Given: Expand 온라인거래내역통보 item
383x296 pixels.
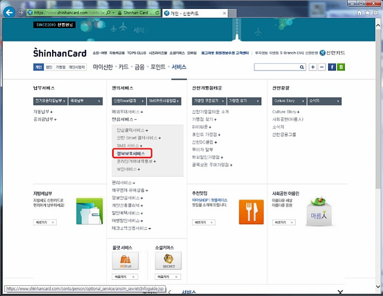Looking at the screenshot, I should pos(136,161).
